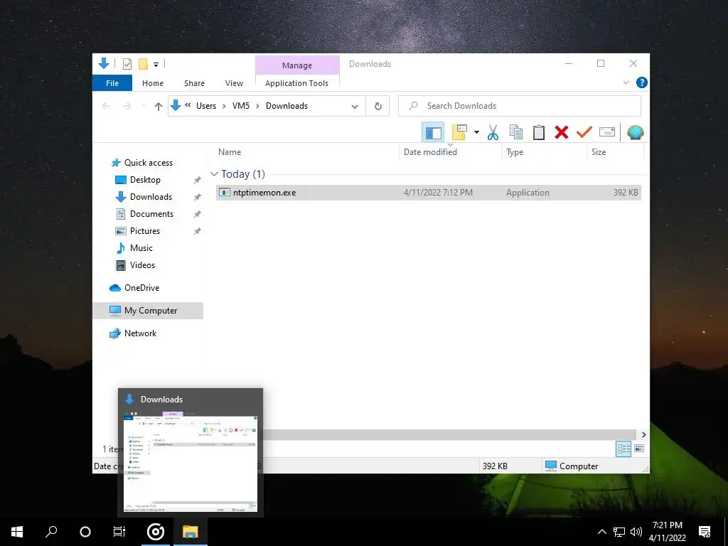The image size is (728, 546).
Task: Click Downloads in the address breadcrumb
Action: coord(287,106)
